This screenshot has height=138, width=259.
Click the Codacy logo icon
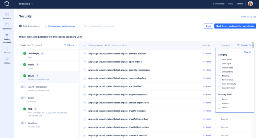coord(7,4)
